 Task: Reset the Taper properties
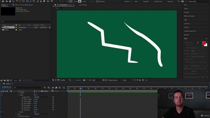tap(35, 95)
